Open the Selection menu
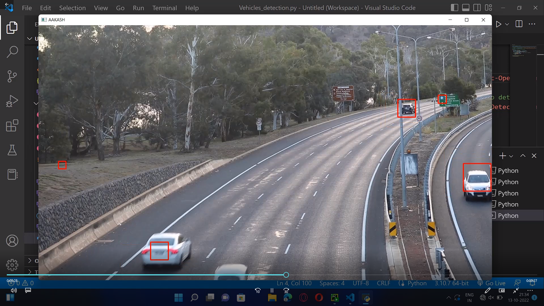This screenshot has height=306, width=544. pos(72,8)
